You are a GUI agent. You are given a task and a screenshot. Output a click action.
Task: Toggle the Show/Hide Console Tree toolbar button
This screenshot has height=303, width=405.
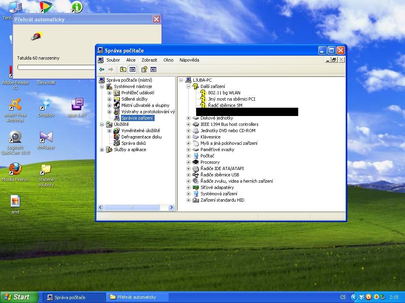[132, 69]
